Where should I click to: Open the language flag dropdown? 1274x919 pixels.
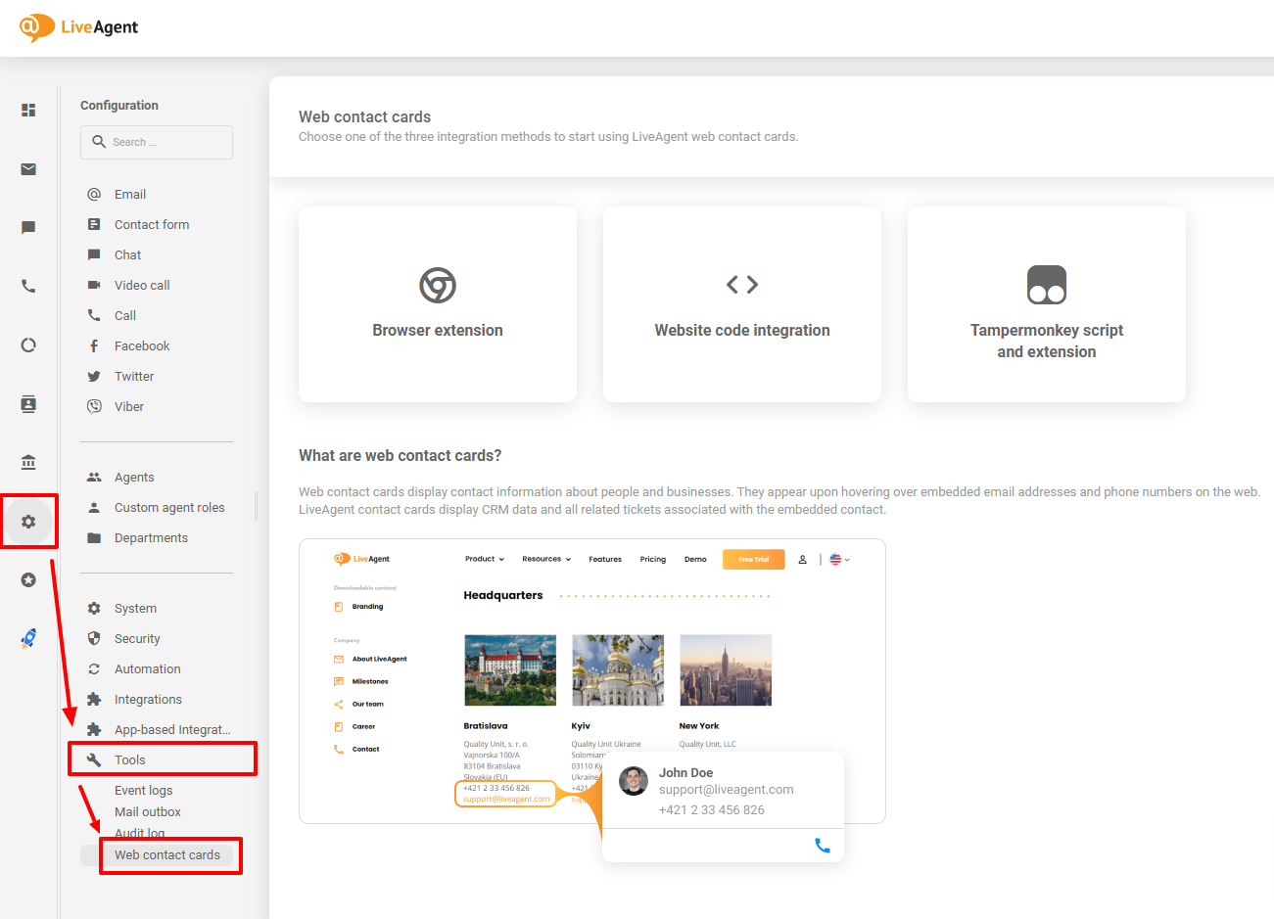pyautogui.click(x=838, y=558)
